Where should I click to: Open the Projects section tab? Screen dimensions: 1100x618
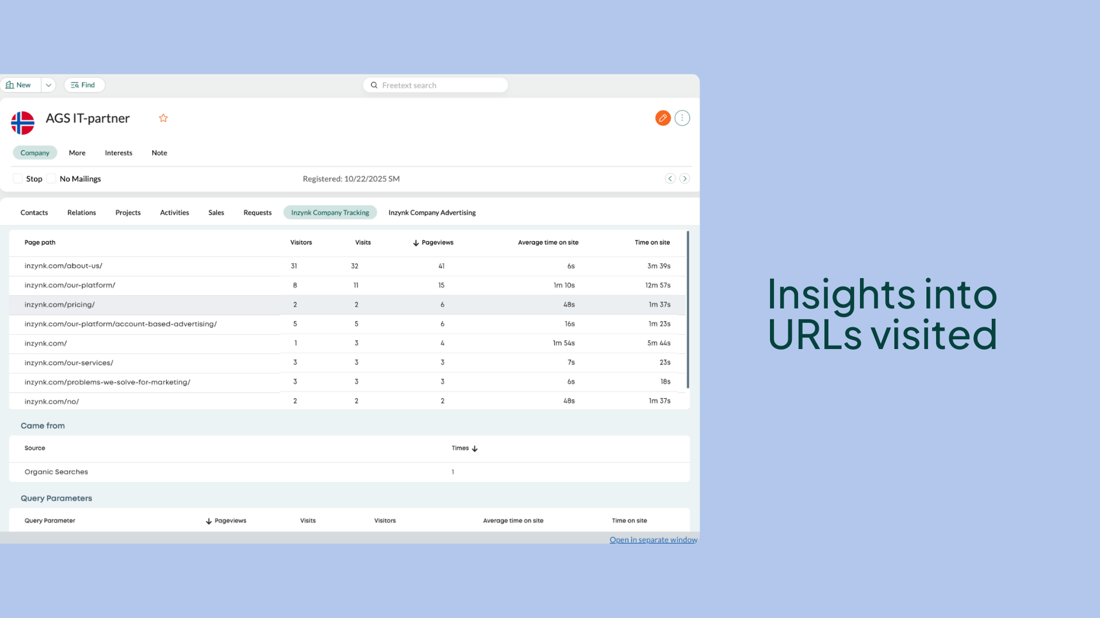click(x=128, y=212)
